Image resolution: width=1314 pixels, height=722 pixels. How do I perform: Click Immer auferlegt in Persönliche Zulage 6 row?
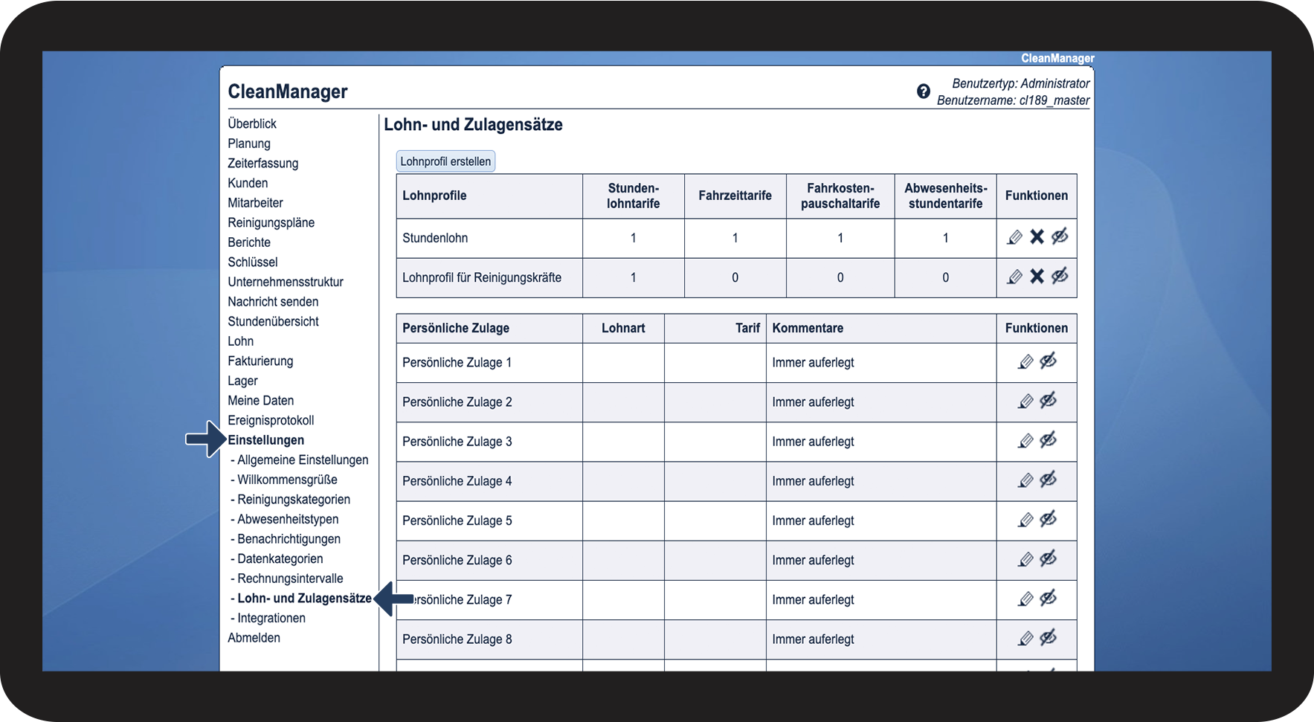tap(813, 561)
